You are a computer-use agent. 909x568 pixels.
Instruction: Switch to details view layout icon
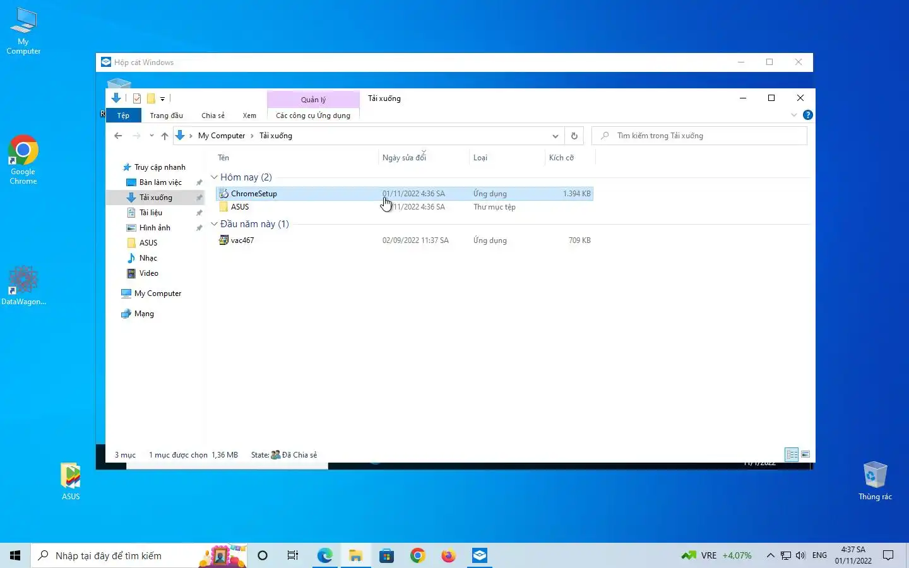coord(792,454)
